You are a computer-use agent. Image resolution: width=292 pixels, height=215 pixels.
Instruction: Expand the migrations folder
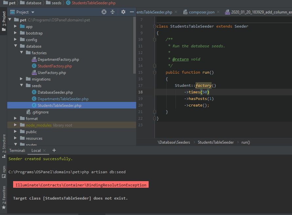21,79
